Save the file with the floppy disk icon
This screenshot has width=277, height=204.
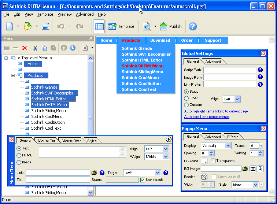(x=45, y=26)
